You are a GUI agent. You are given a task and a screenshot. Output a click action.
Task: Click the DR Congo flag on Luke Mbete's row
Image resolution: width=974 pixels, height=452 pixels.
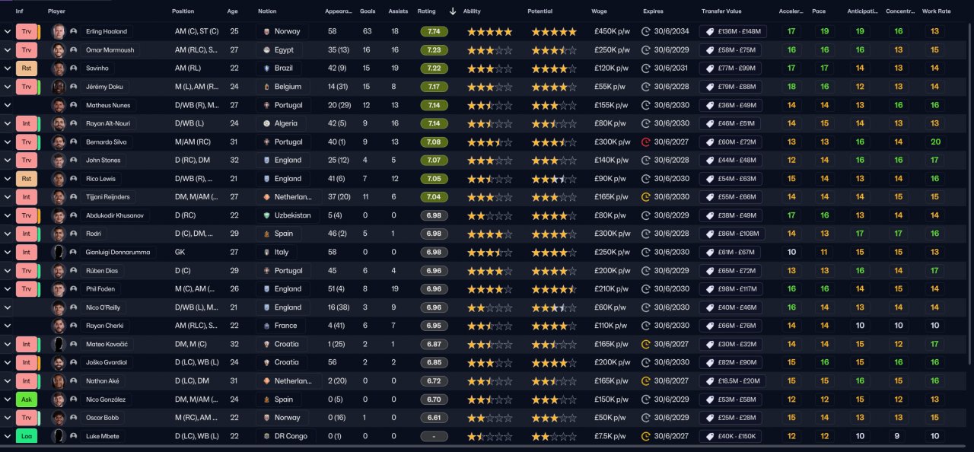pyautogui.click(x=266, y=436)
